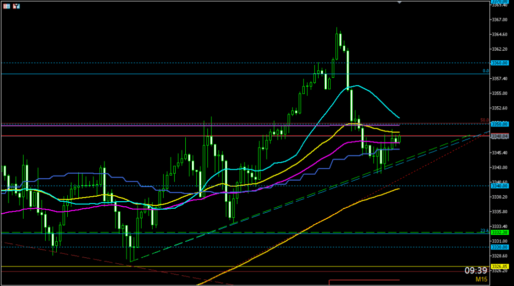
Task: Click the green 3332.38 price label
Action: point(499,232)
